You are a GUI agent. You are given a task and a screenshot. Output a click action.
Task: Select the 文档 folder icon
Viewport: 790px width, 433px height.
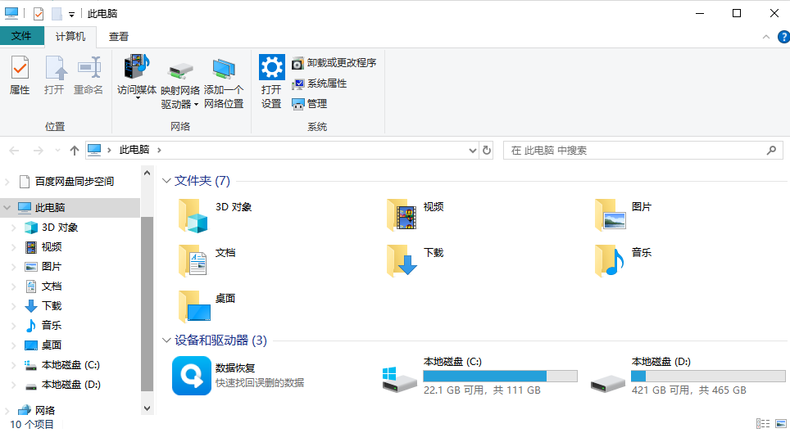pyautogui.click(x=193, y=261)
